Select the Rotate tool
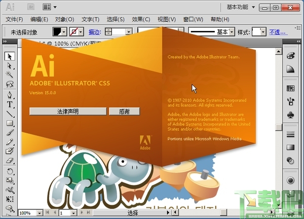Viewport: 304px width, 219px height. pos(10,171)
